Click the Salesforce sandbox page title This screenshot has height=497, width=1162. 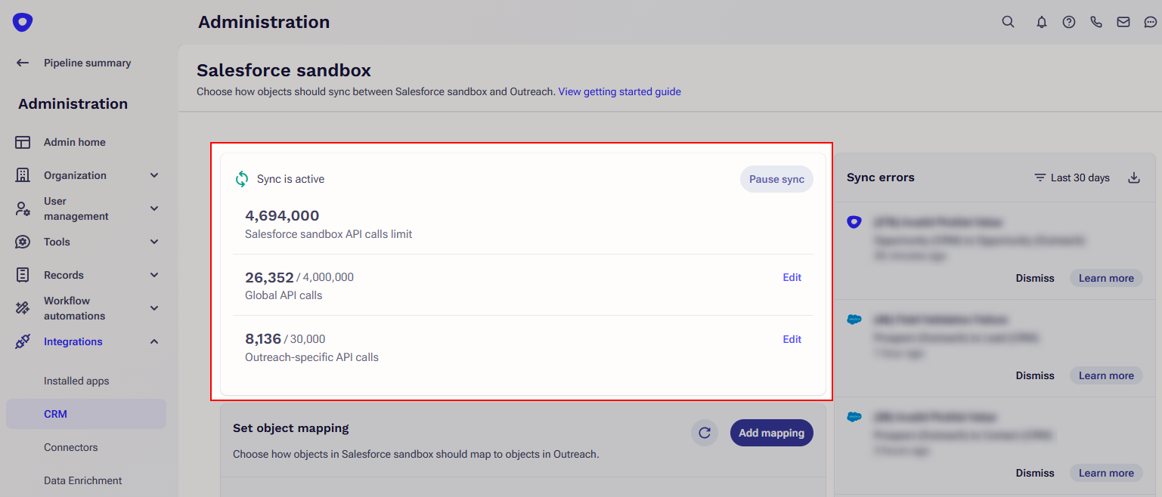(284, 70)
